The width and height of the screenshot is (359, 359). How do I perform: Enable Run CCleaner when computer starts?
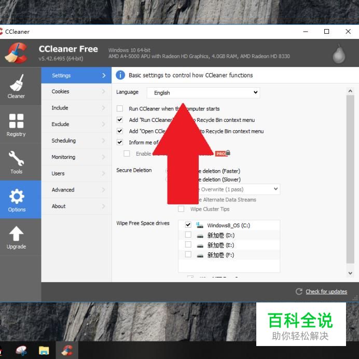click(120, 108)
